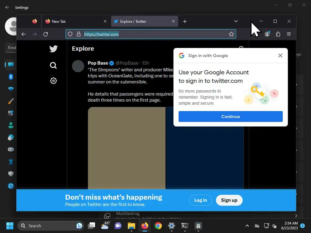Screen dimensions: 311x233
Task: Click Pop Base profile avatar
Action: click(x=78, y=66)
